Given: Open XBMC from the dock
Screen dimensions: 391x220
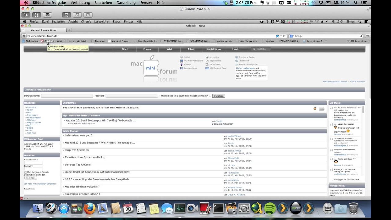Looking at the screenshot, I should pyautogui.click(x=295, y=208).
